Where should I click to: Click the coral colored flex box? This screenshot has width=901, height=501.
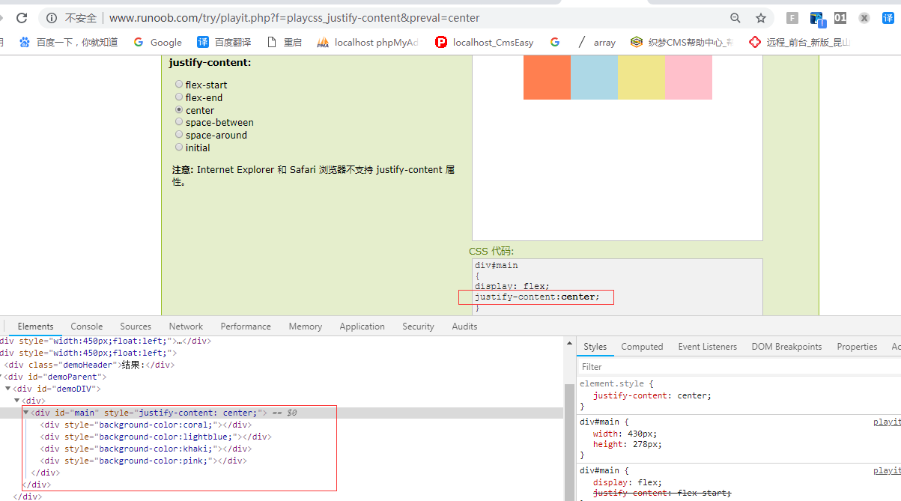tap(547, 76)
